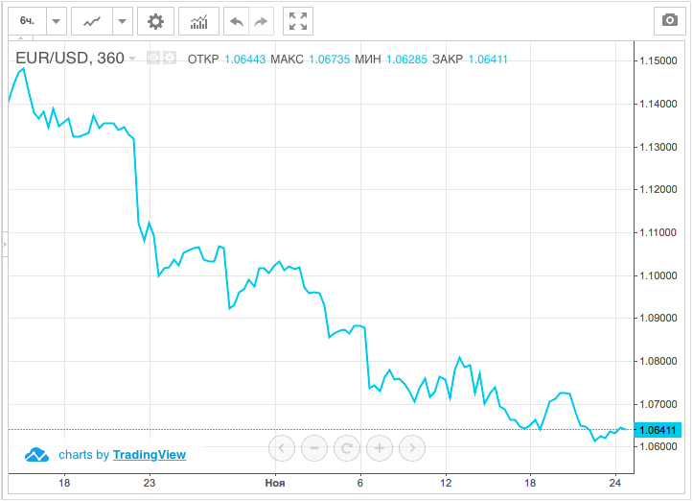
Task: Zoom out with the minus button
Action: [314, 447]
